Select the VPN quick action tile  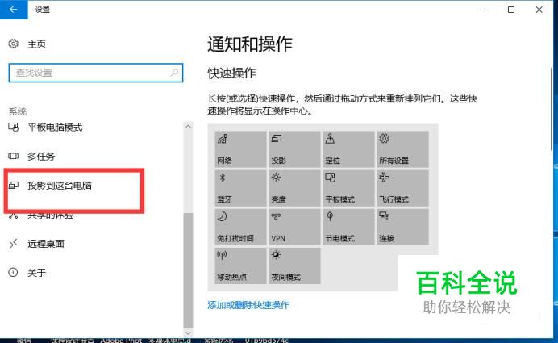click(294, 227)
